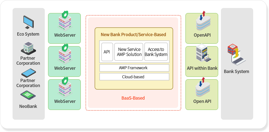Select the "API within Bank" label
The image size is (269, 132).
click(202, 68)
